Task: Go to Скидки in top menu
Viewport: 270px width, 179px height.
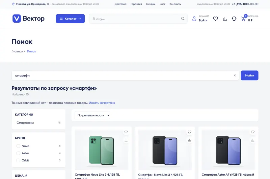Action: click(151, 4)
